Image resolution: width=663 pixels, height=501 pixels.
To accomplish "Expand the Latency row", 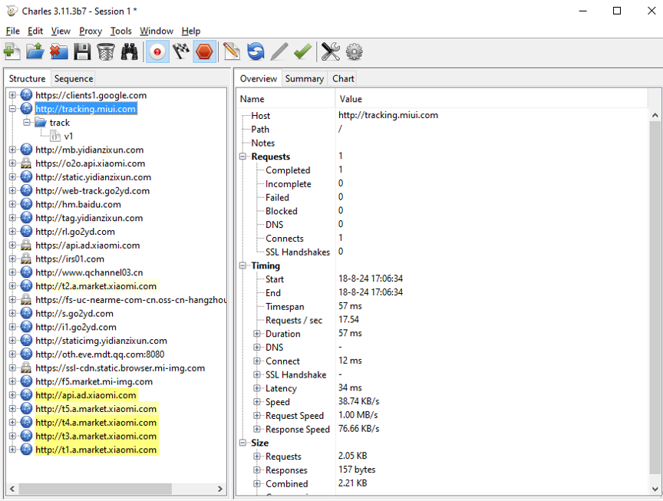I will point(256,388).
